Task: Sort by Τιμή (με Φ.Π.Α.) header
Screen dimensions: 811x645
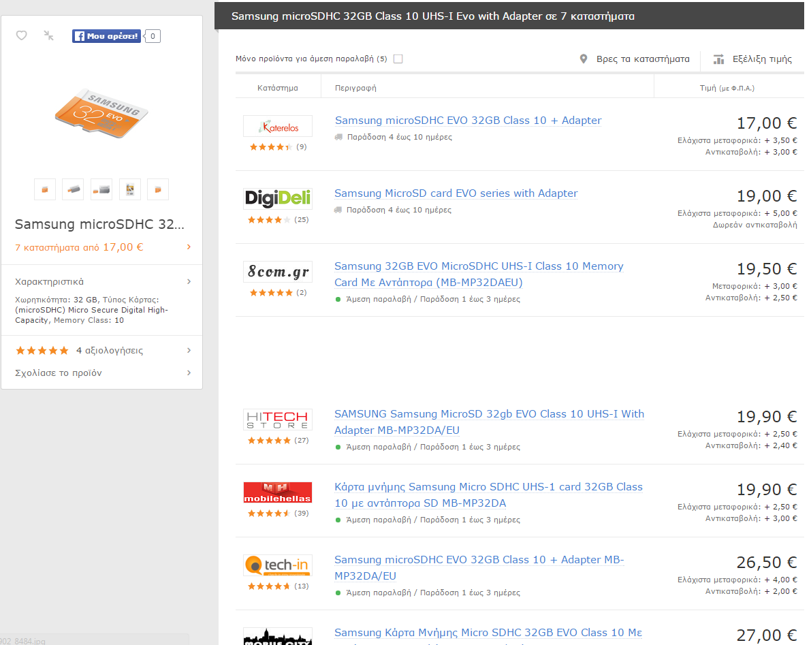Action: click(x=727, y=88)
